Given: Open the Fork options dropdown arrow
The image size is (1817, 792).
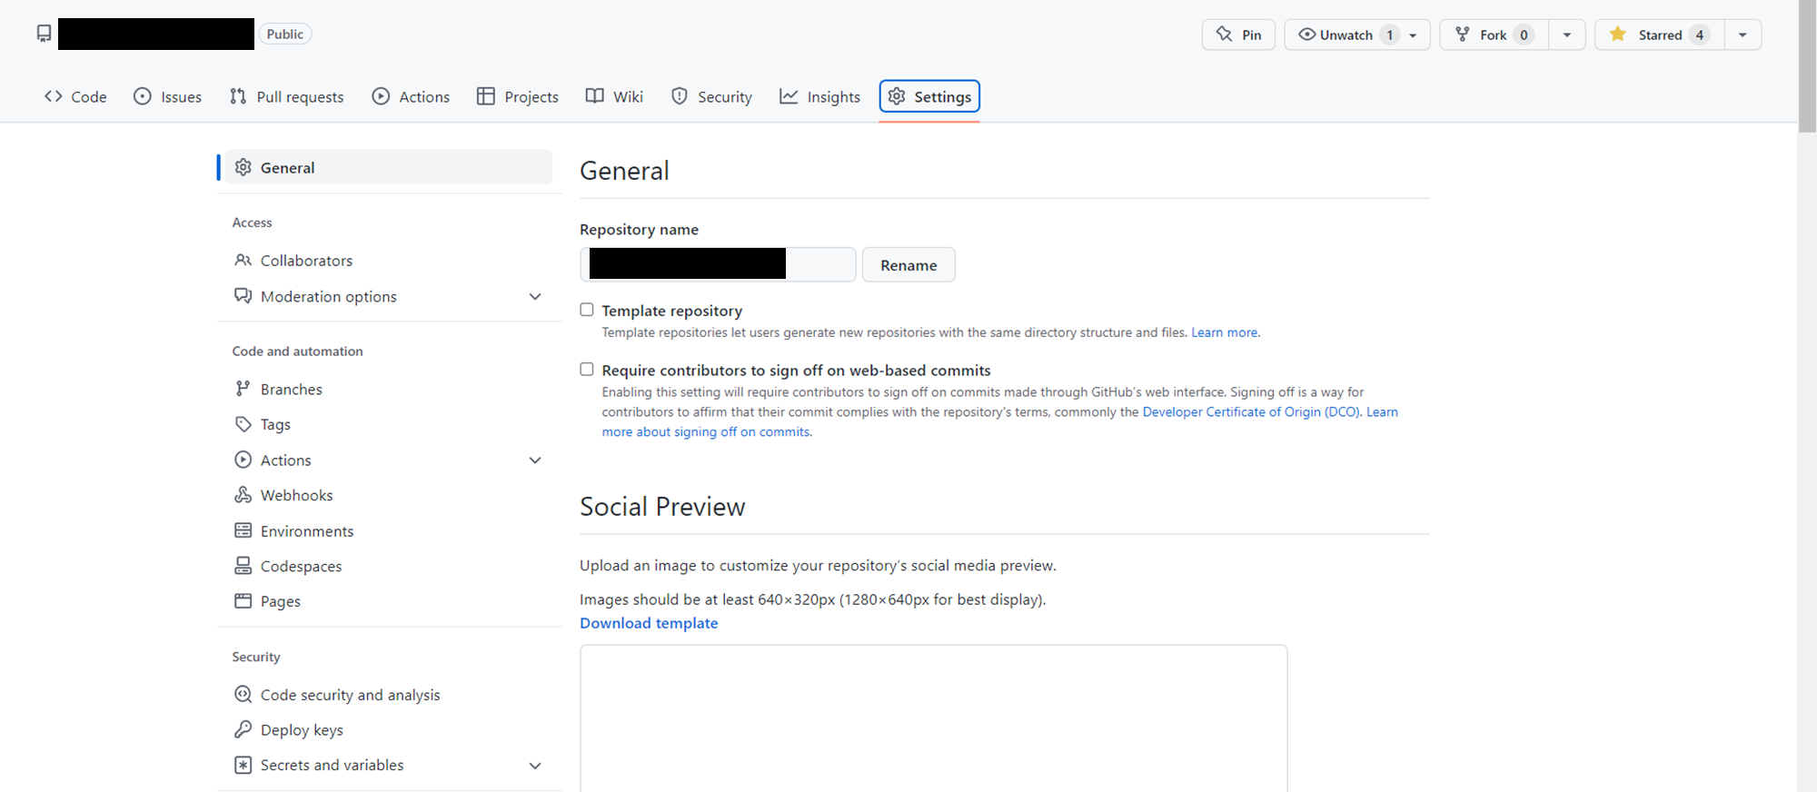Looking at the screenshot, I should 1567,35.
